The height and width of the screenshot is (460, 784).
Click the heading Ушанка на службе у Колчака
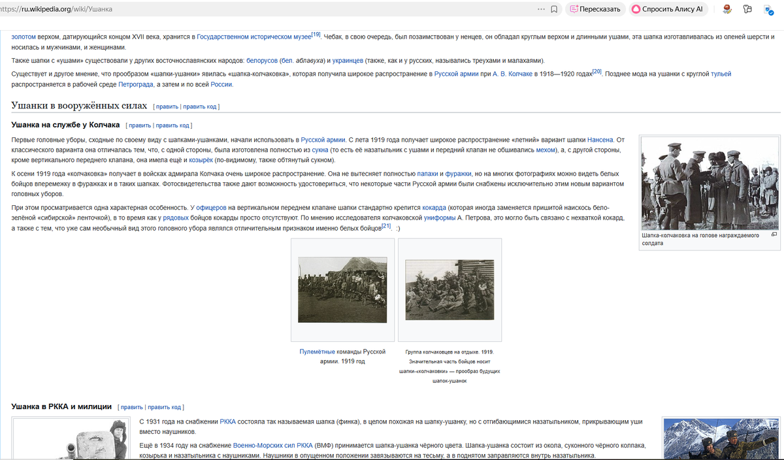[65, 125]
